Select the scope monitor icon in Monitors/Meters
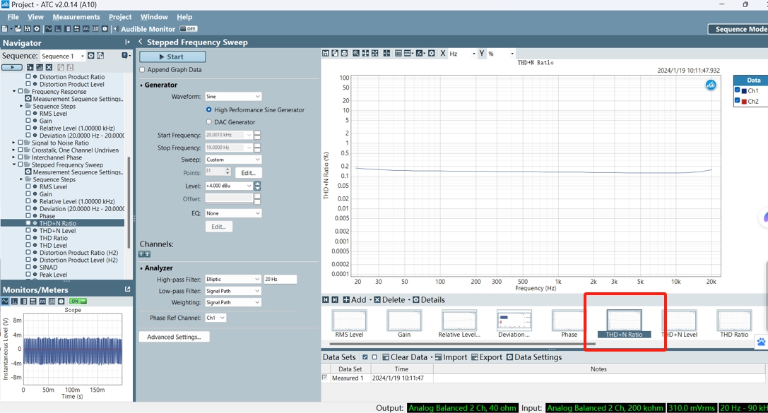Viewport: 768px width, 413px height. tap(6, 301)
